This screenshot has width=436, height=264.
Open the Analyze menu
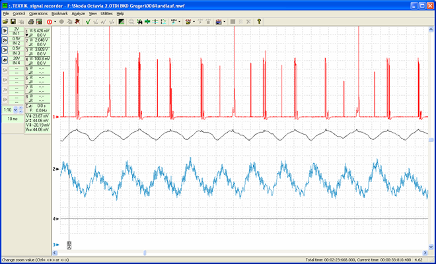pos(78,13)
